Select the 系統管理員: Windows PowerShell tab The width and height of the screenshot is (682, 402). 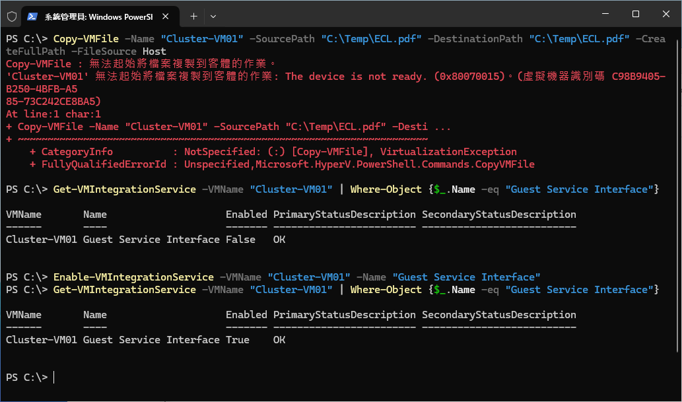(99, 15)
